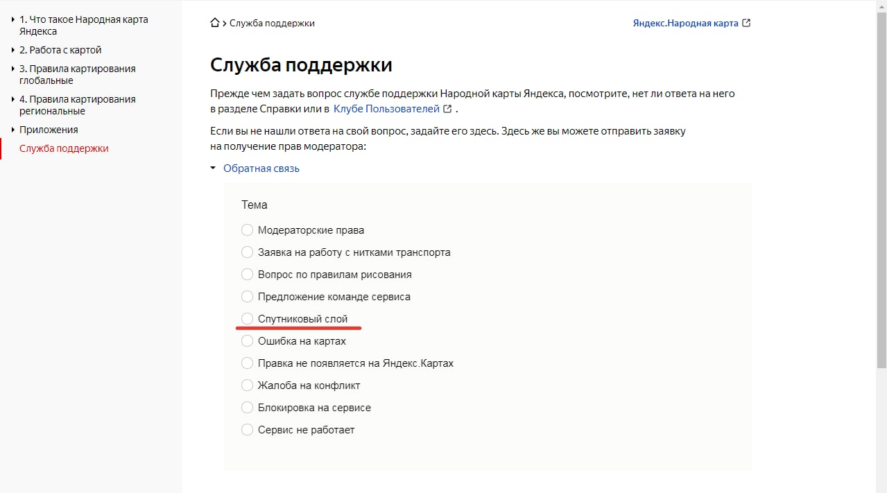Collapse the Обратная связь disclosure triangle

(x=213, y=168)
